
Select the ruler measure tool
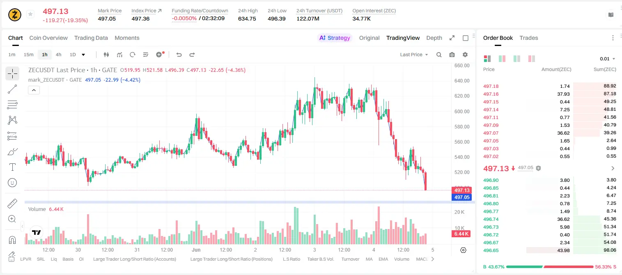pos(12,204)
